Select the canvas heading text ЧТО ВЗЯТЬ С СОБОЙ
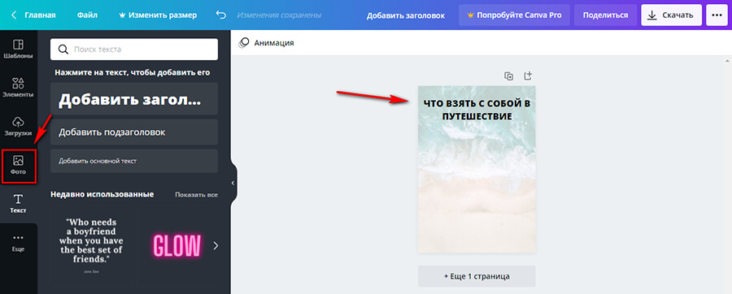 click(x=477, y=110)
